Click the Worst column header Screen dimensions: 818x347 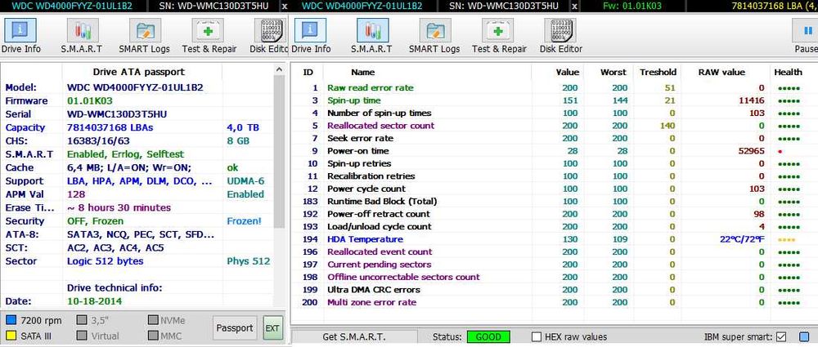[x=613, y=73]
